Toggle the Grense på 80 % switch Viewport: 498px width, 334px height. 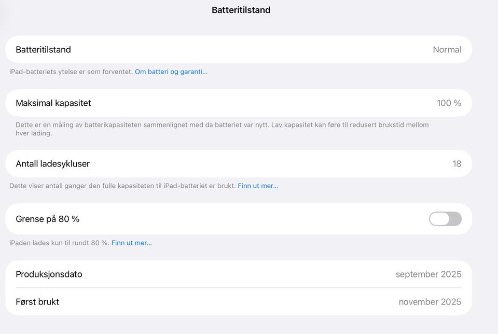click(x=445, y=219)
